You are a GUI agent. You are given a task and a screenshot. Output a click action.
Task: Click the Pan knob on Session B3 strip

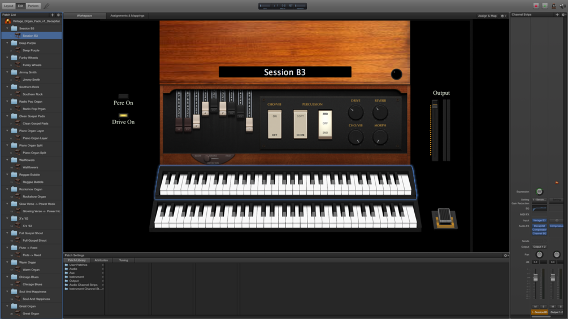pos(539,255)
